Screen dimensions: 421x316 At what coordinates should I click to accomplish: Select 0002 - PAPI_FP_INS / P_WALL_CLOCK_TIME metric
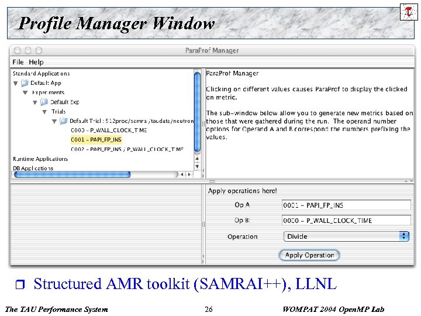coord(127,149)
